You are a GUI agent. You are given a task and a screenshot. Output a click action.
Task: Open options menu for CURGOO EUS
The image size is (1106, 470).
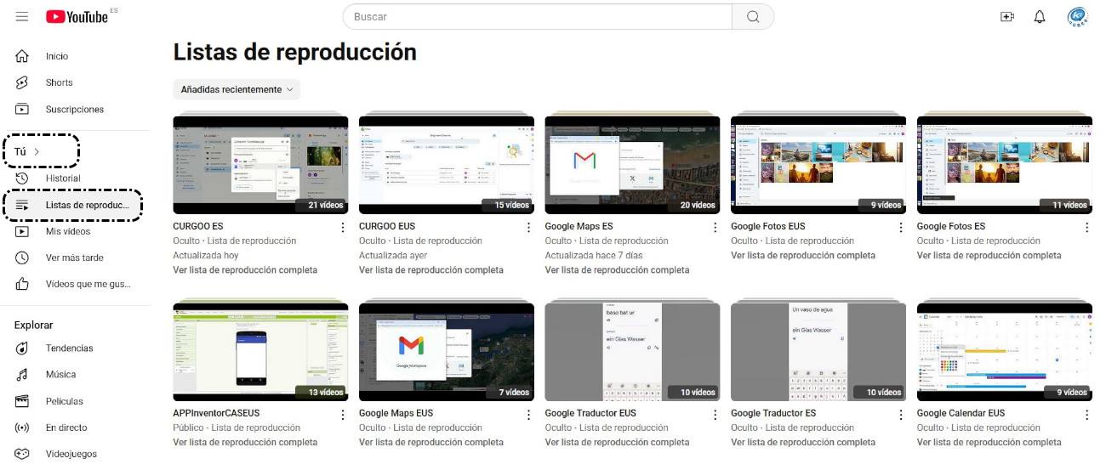529,227
